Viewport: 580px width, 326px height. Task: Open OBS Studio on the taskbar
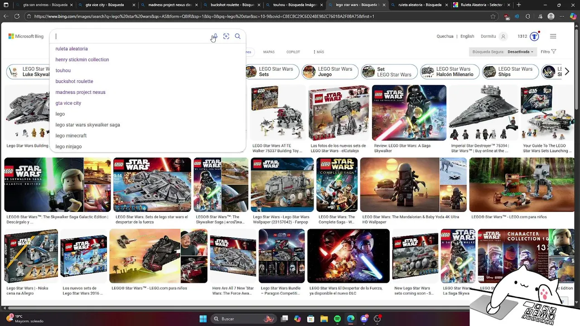coord(377,319)
